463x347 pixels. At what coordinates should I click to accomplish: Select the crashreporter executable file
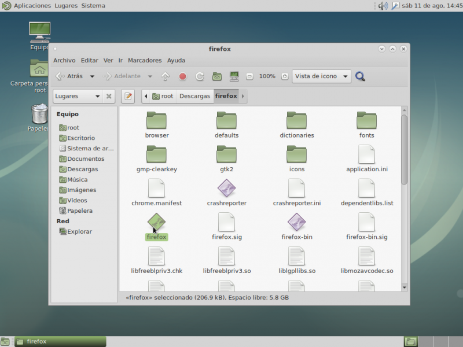tap(226, 190)
